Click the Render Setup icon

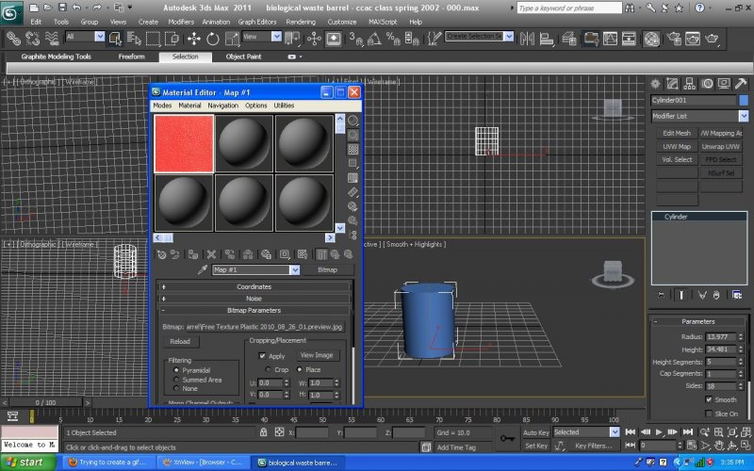coord(674,39)
